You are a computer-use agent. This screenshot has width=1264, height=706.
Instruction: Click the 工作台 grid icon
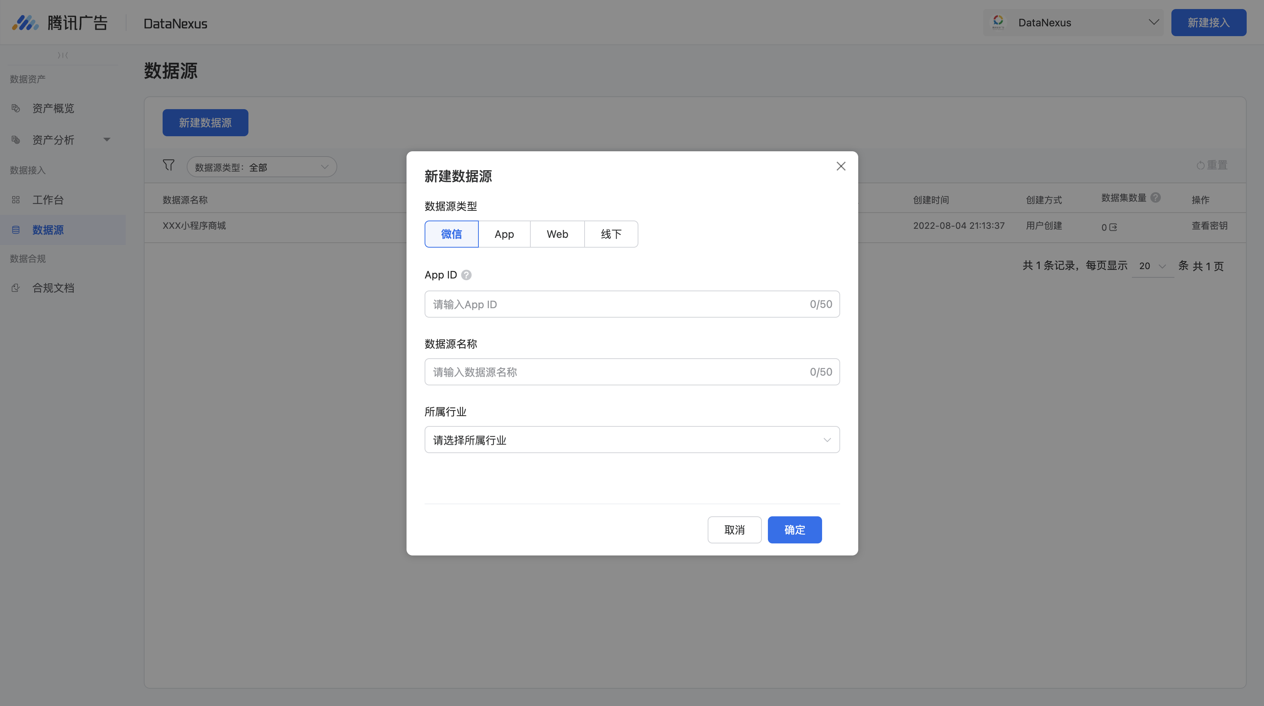(x=16, y=200)
